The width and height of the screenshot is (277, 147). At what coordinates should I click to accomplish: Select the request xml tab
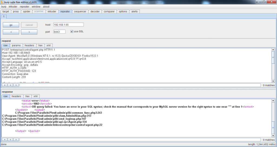click(x=48, y=45)
